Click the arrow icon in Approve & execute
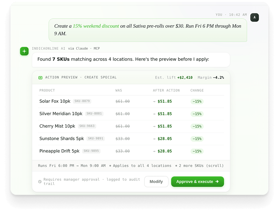This screenshot has height=214, width=279. pyautogui.click(x=217, y=181)
